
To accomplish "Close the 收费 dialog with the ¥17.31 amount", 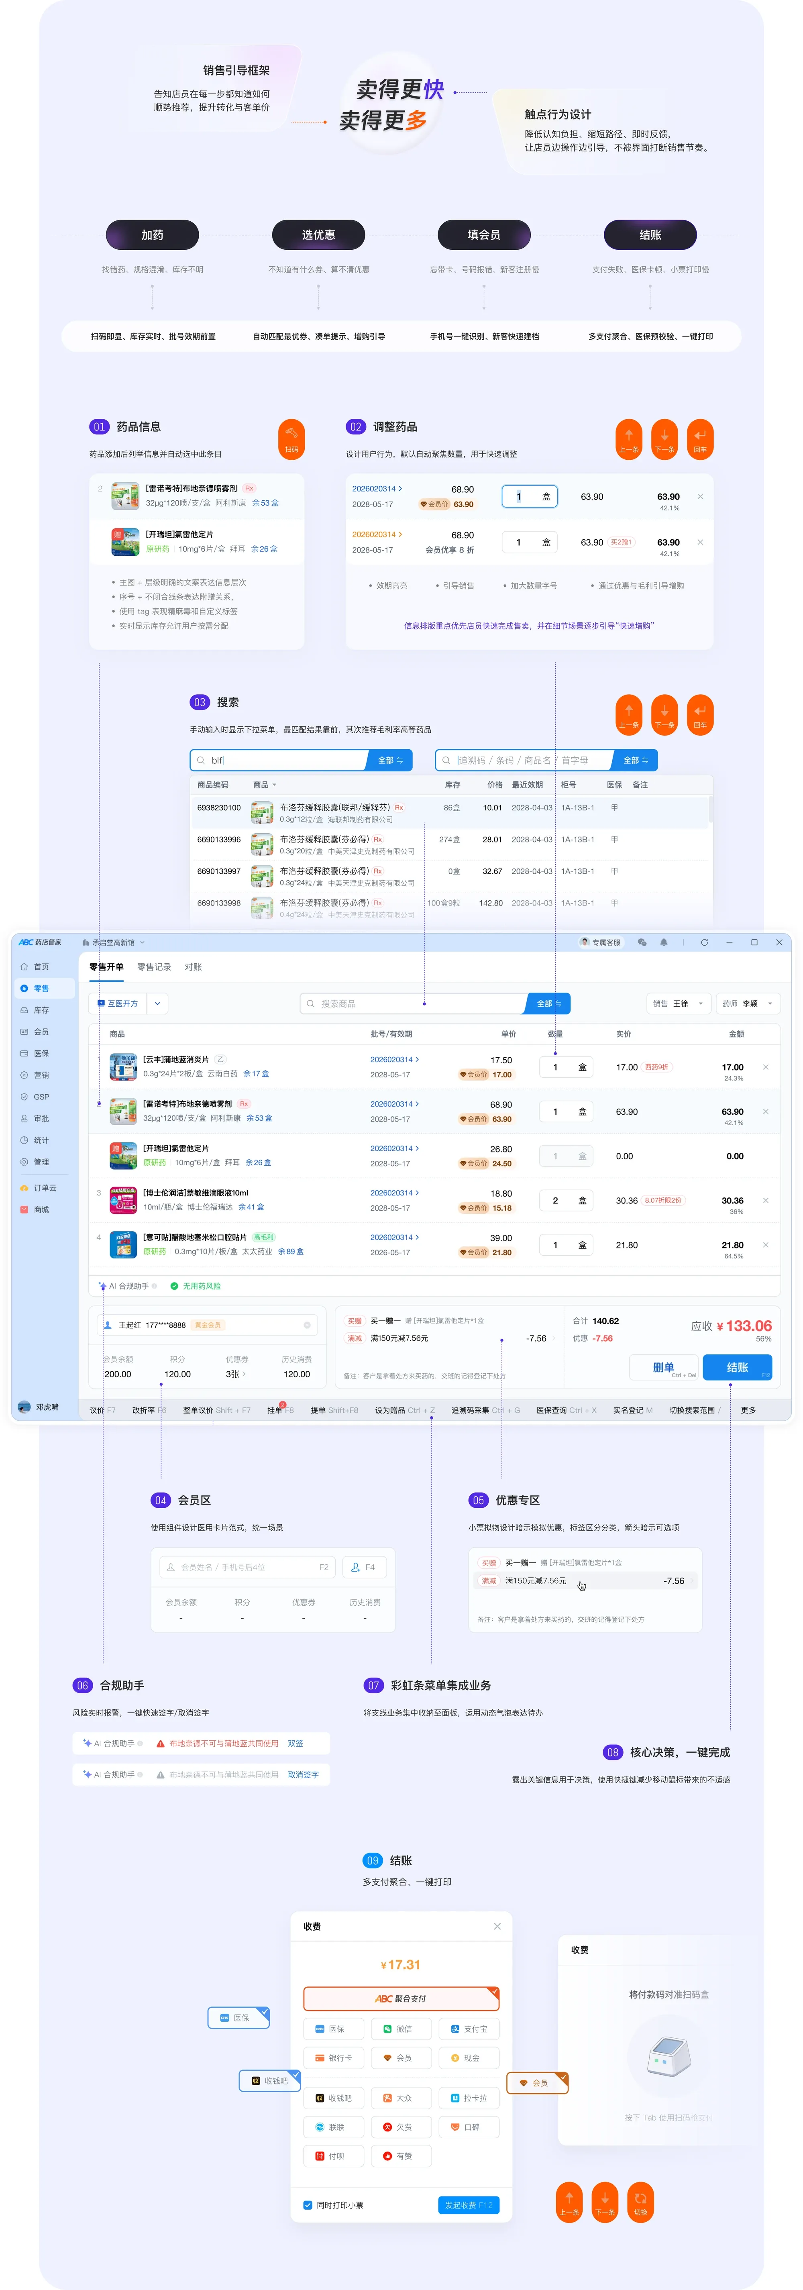I will (497, 1927).
